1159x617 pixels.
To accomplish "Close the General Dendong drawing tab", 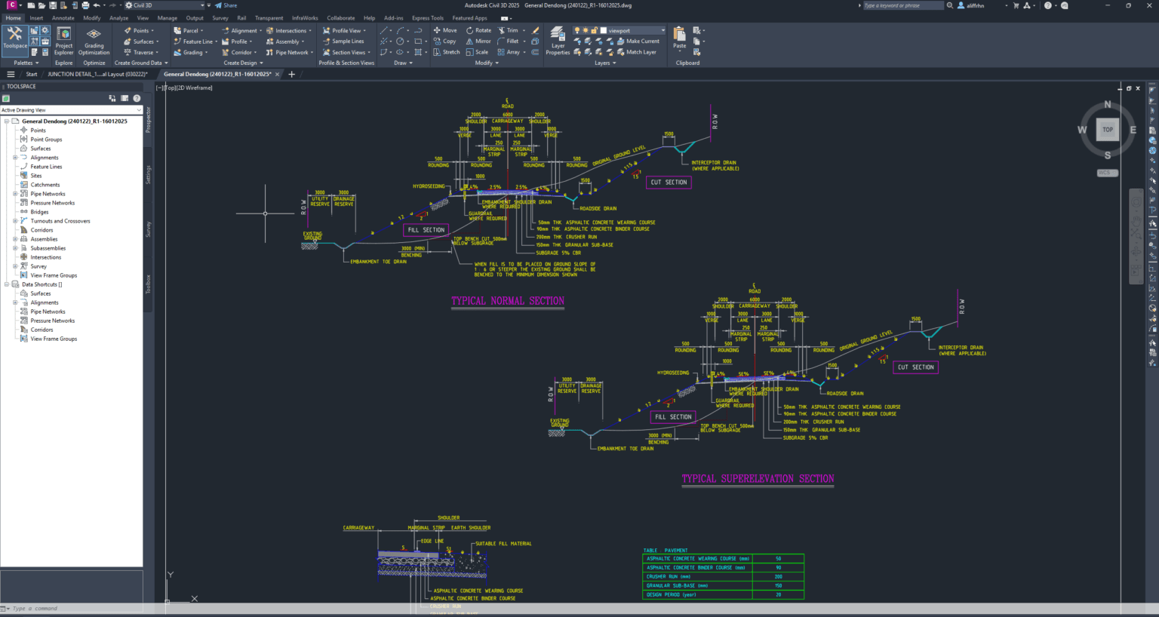I will tap(278, 74).
